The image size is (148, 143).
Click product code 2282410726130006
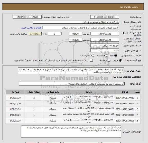(x=125, y=121)
